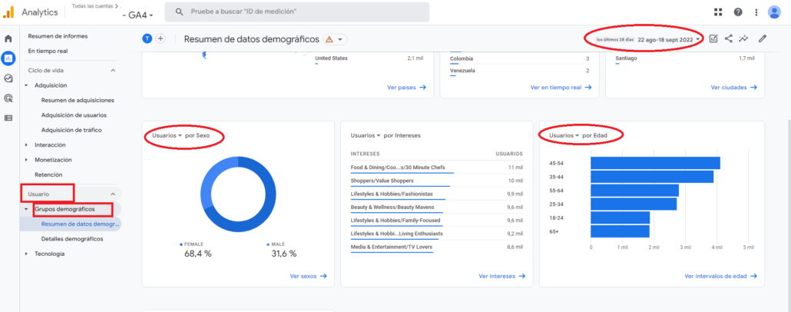This screenshot has height=312, width=791.
Task: Click the Ver países link
Action: coord(406,88)
